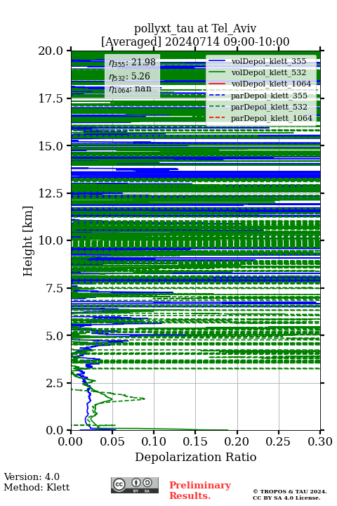Click the pollyxt_tau at Tel_Aviv title
The width and height of the screenshot is (337, 506).
point(195,28)
